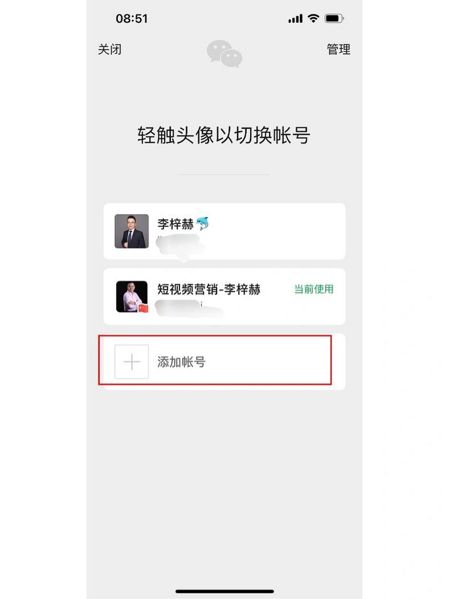Click the plus icon in the Add Account row

[x=131, y=362]
